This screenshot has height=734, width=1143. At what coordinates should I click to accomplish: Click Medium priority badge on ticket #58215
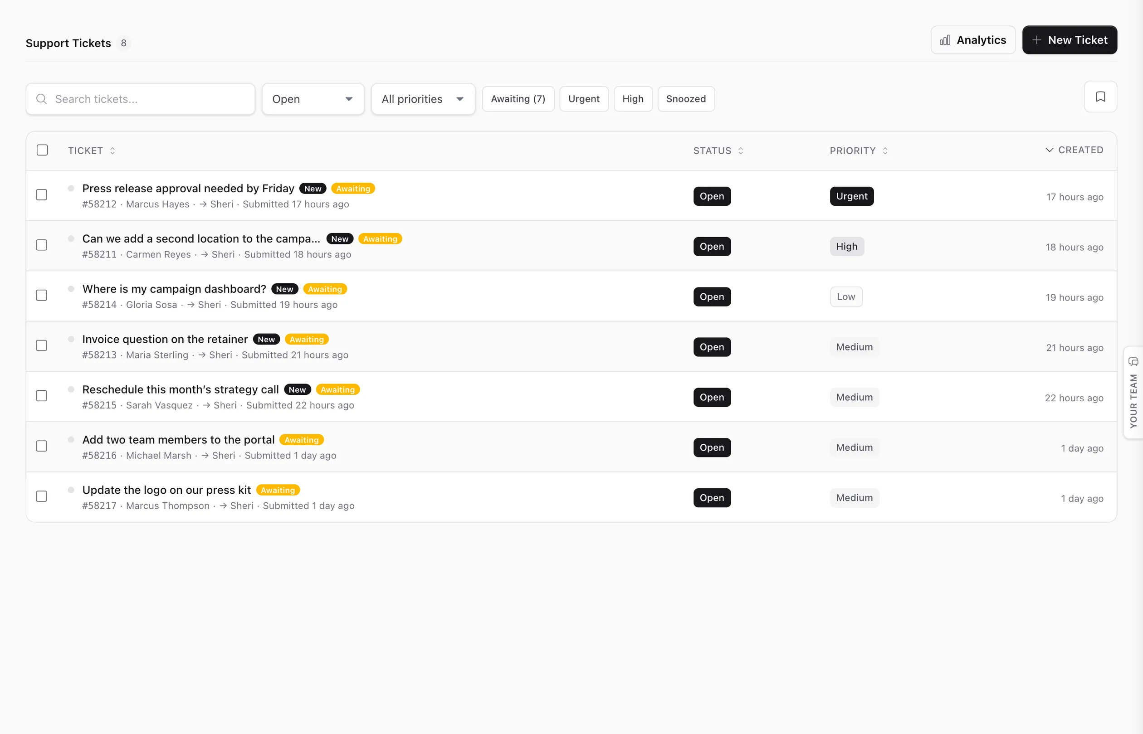coord(854,397)
